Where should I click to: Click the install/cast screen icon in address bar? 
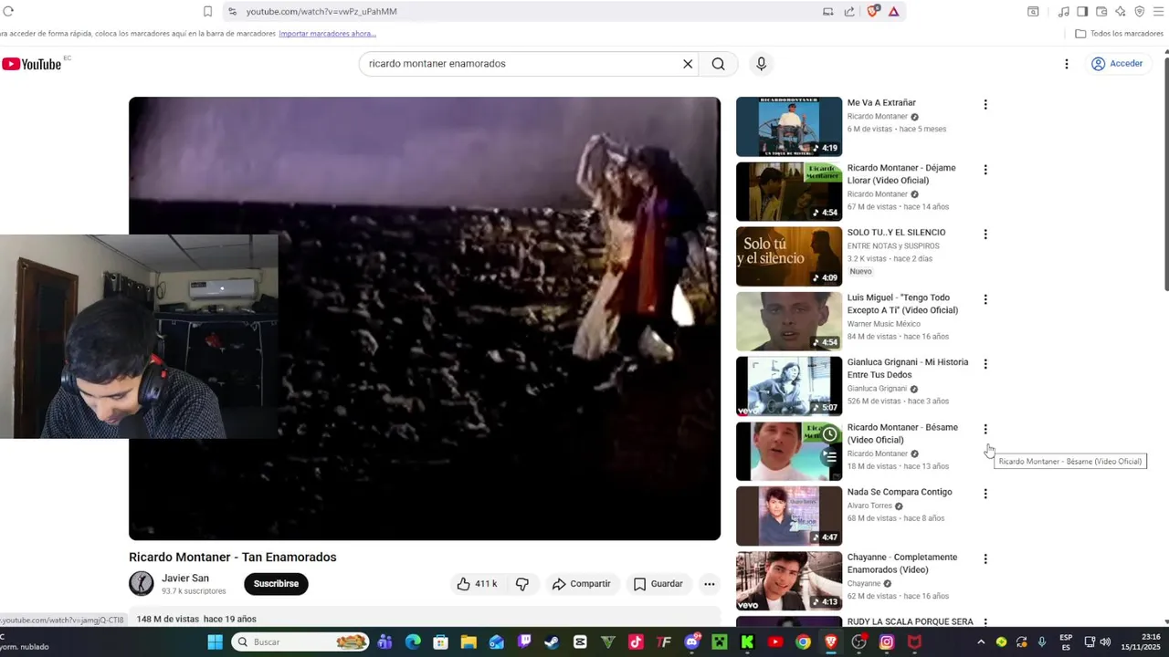pos(827,11)
